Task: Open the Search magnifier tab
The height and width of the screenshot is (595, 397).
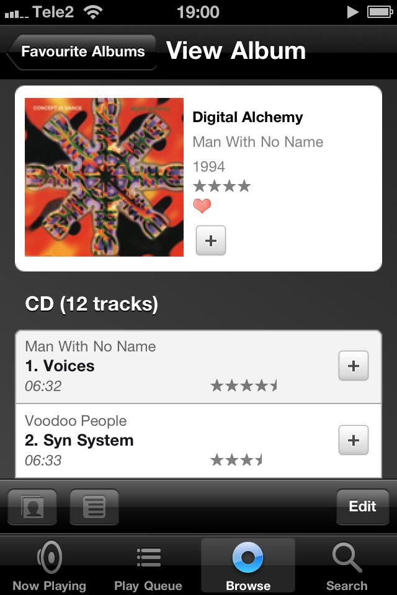Action: (x=347, y=557)
